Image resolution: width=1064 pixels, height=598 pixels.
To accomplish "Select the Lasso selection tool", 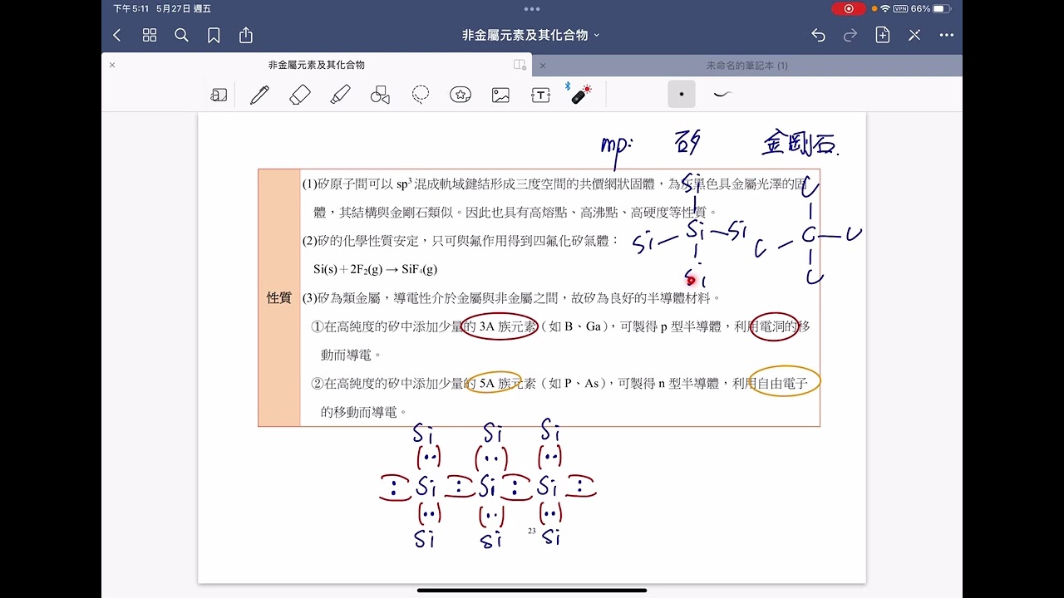I will click(421, 95).
